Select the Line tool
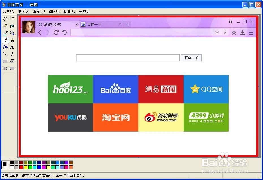263x180 pixels. click(5, 54)
